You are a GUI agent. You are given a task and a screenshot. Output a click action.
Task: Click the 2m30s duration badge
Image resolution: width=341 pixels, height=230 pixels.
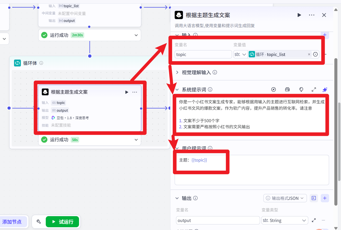coord(77,35)
